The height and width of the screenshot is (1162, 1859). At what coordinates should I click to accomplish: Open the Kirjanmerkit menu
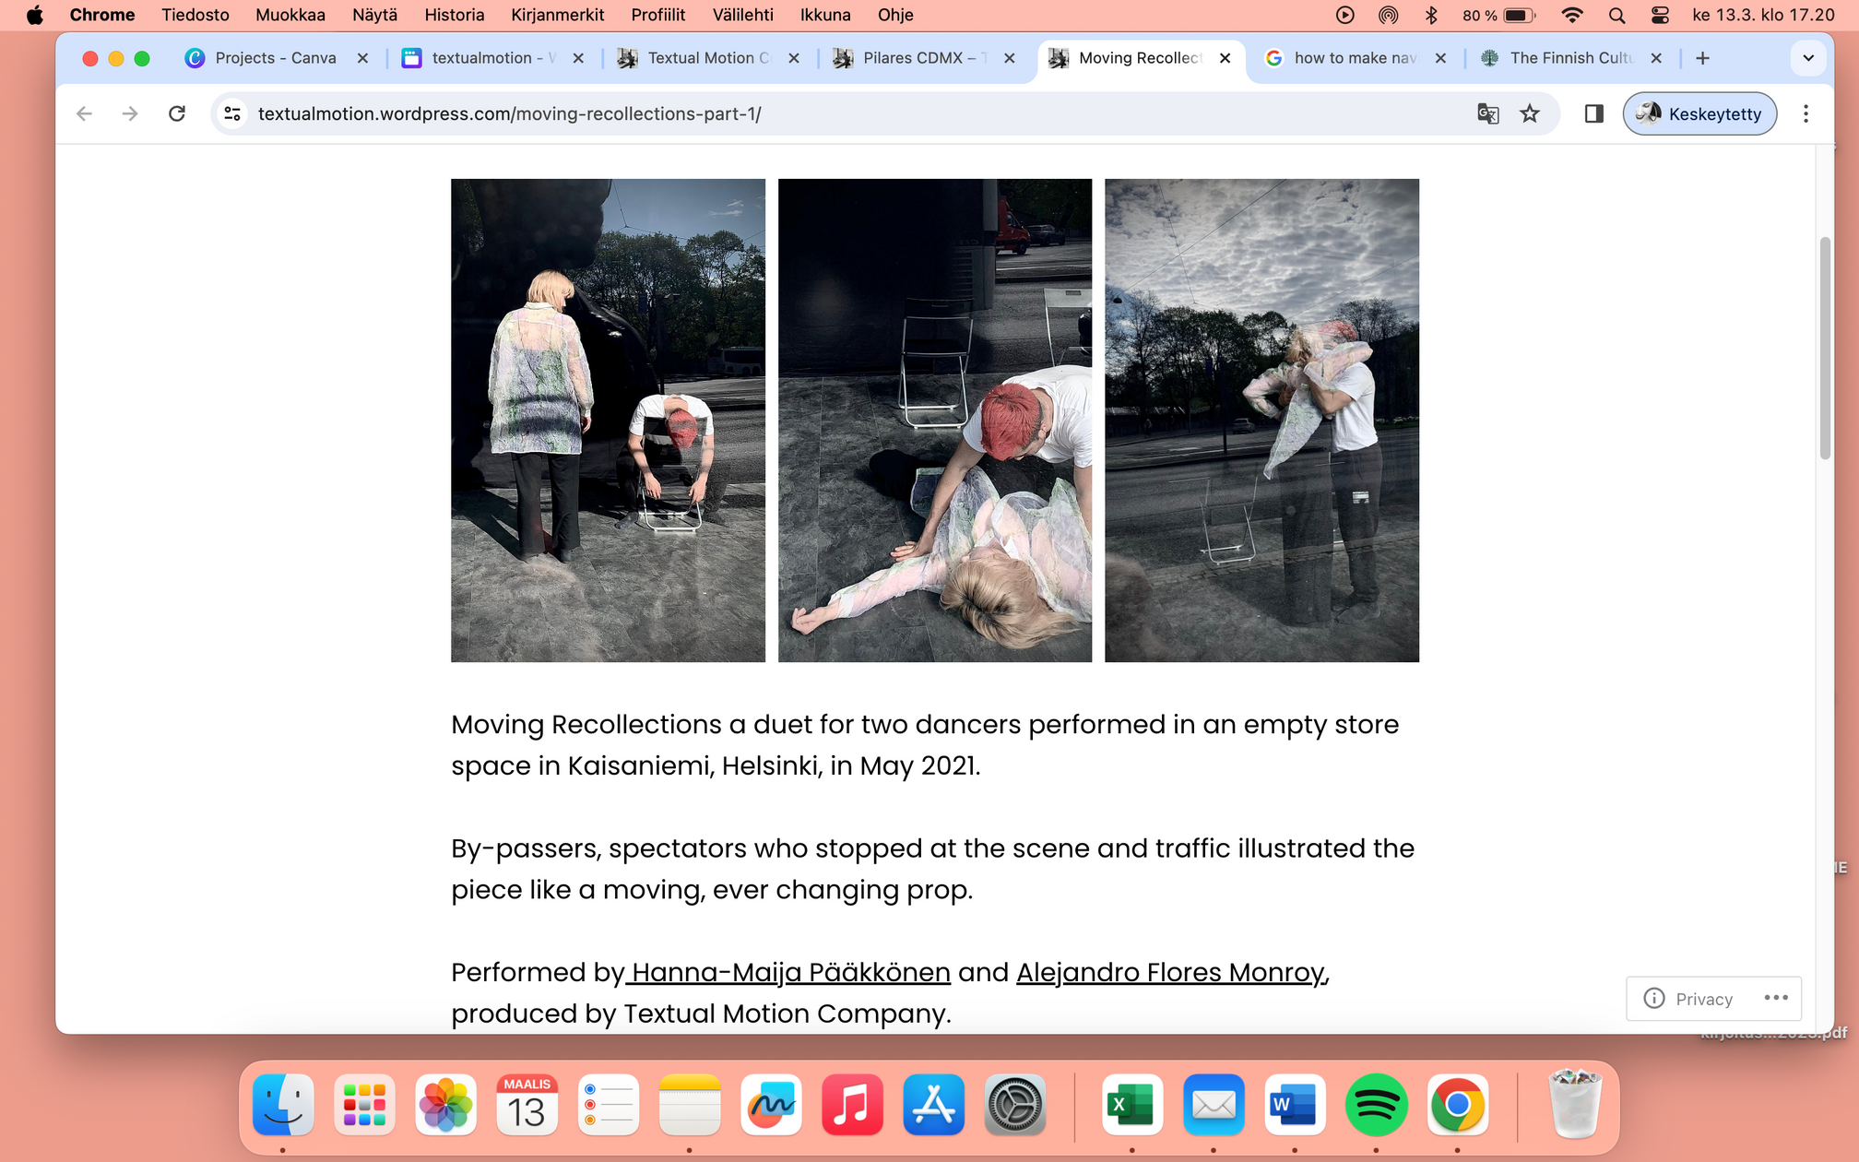click(x=557, y=15)
